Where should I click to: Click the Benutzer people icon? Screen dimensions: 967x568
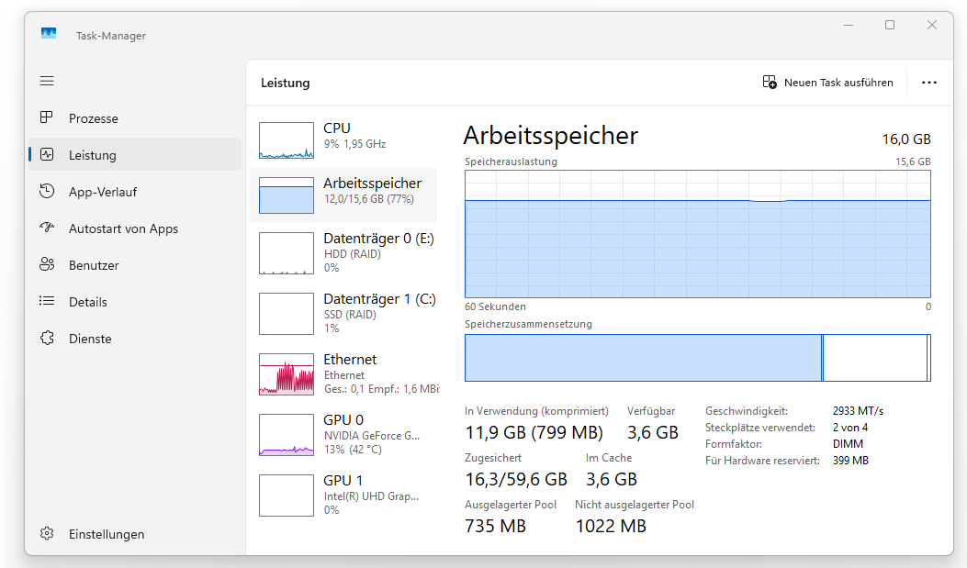click(47, 264)
